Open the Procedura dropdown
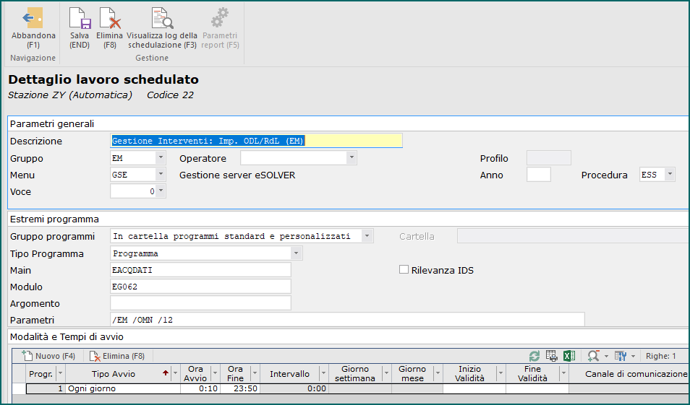 [x=670, y=175]
